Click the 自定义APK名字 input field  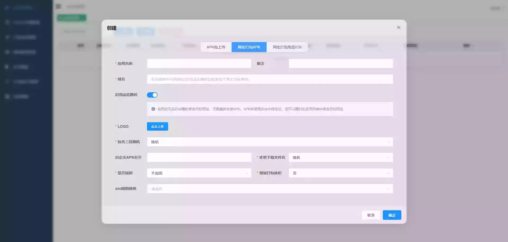[x=199, y=157]
